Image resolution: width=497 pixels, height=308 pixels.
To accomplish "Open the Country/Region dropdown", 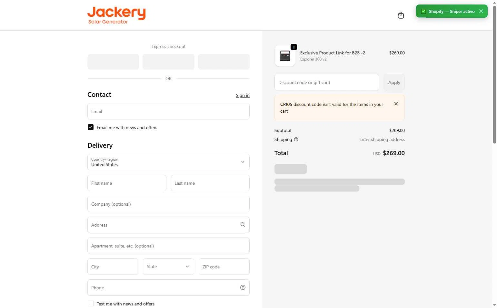I will (x=168, y=162).
